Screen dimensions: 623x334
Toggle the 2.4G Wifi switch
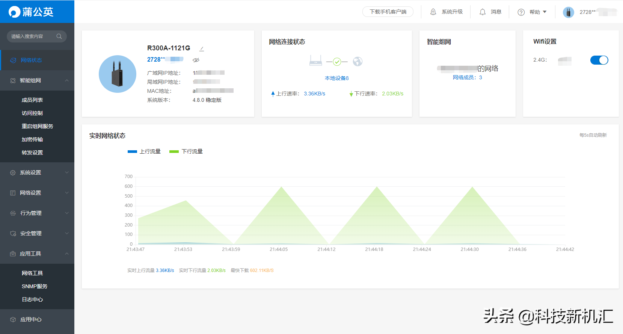pos(599,60)
